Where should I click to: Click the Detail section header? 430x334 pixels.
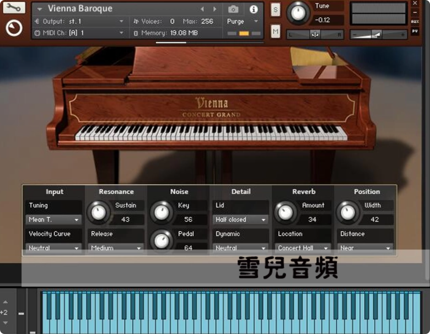click(x=241, y=192)
